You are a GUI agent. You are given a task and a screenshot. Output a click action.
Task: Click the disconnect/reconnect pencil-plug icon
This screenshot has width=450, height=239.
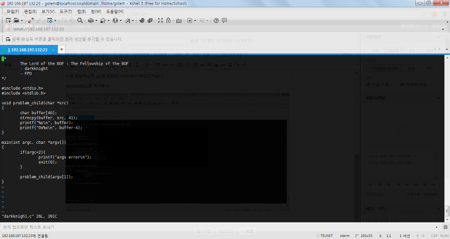(x=30, y=20)
